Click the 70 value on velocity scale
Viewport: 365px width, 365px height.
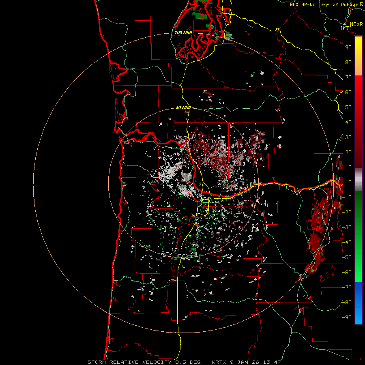(x=348, y=77)
